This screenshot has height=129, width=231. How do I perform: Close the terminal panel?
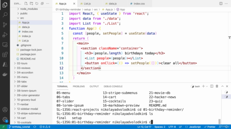click(227, 86)
